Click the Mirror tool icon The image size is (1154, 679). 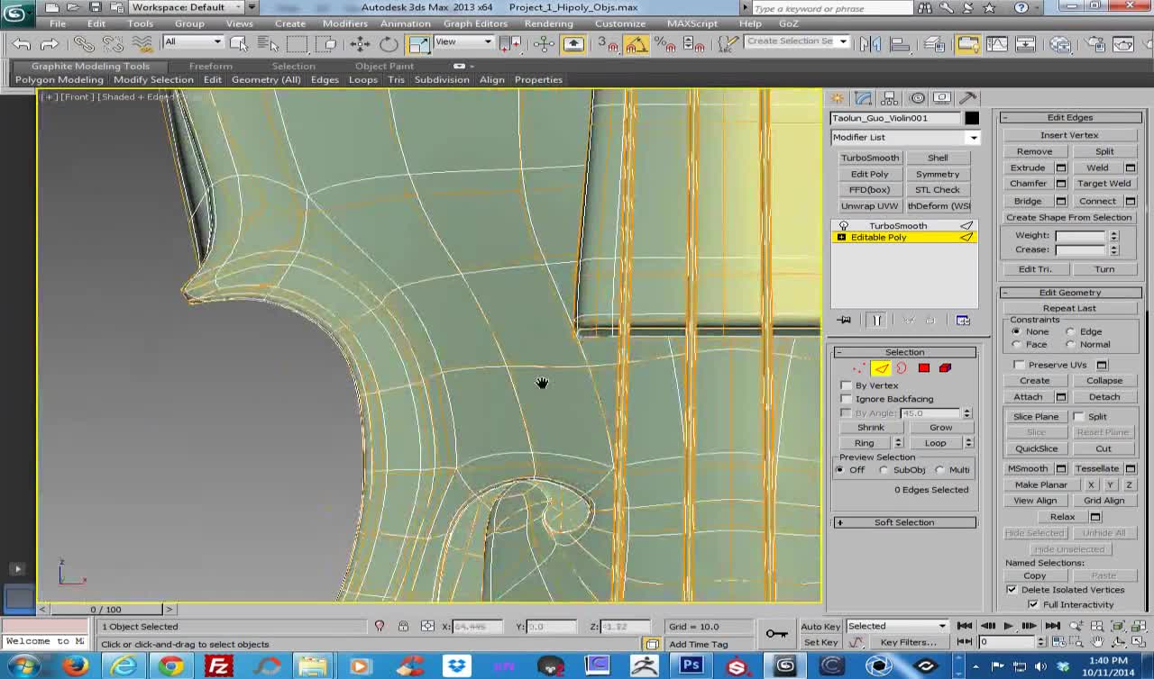coord(870,43)
